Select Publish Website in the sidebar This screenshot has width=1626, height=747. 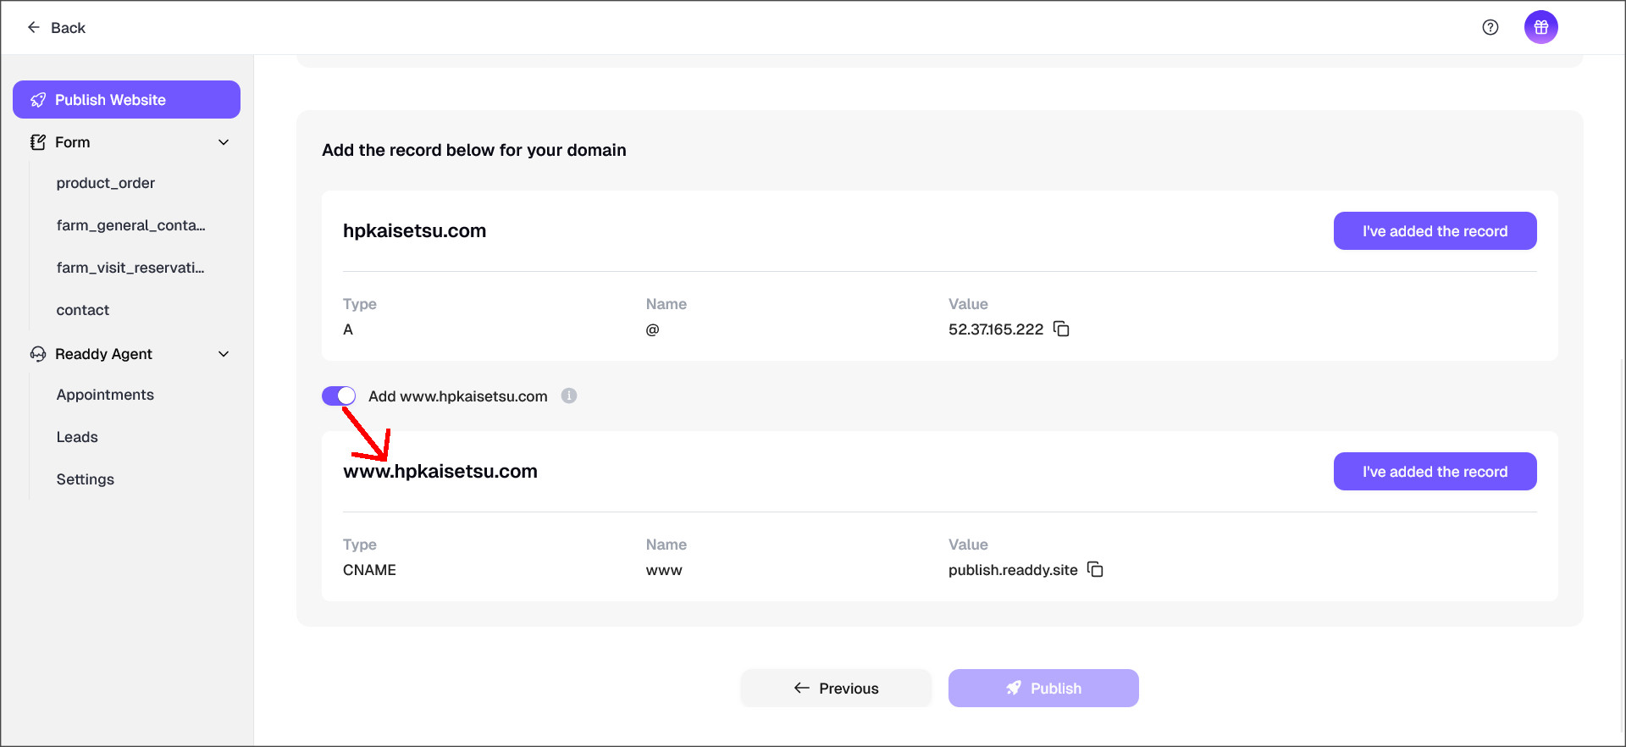[126, 100]
